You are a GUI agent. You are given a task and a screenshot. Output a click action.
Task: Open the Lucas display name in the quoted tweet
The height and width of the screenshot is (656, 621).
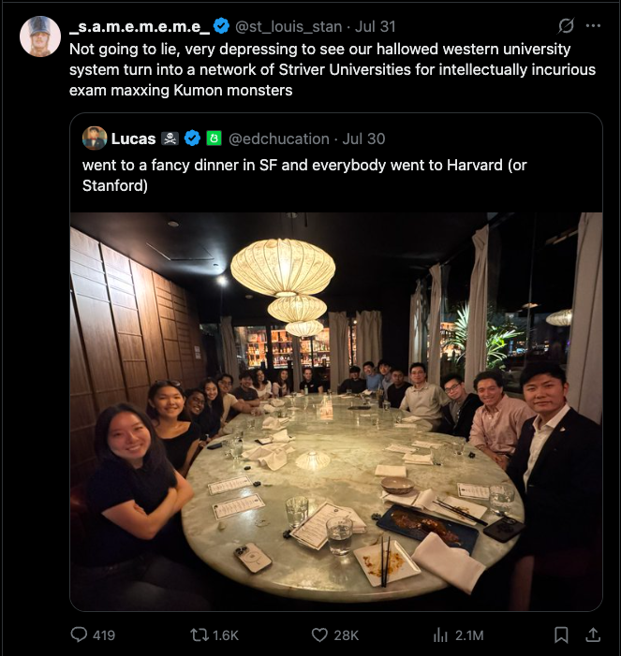(x=134, y=138)
